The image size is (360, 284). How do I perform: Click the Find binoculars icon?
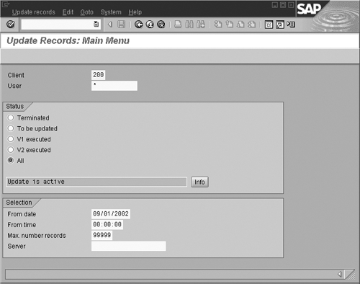189,25
